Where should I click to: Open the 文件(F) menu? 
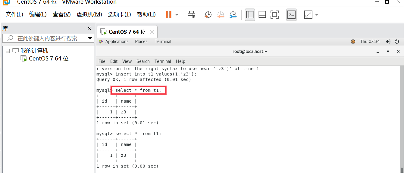pos(14,14)
